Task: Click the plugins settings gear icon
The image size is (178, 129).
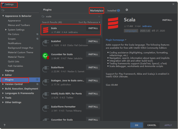Action: coord(127,10)
